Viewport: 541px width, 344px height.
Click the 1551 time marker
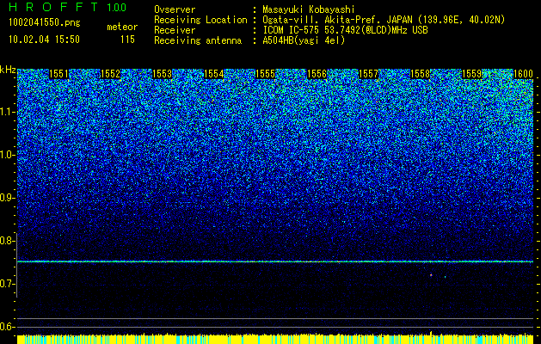pos(59,74)
